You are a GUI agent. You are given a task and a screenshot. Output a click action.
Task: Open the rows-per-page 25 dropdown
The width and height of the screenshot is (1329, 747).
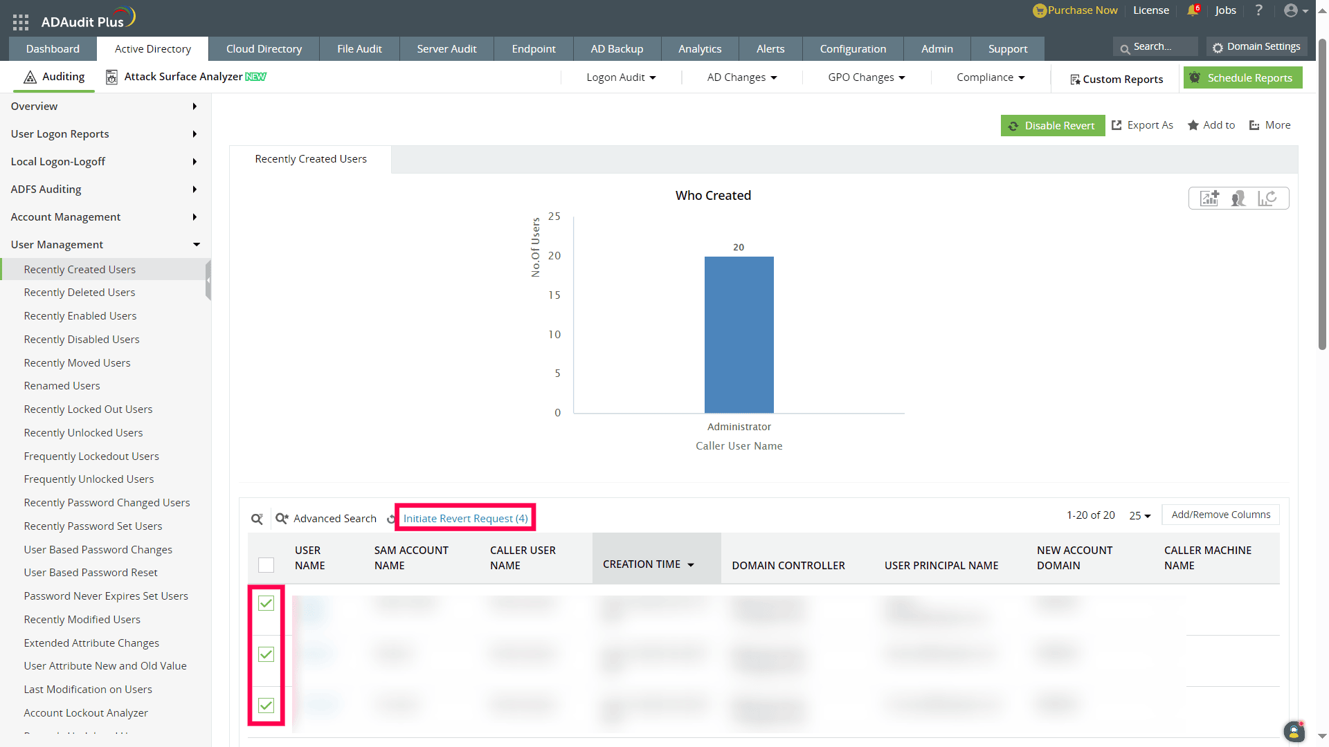pos(1139,515)
